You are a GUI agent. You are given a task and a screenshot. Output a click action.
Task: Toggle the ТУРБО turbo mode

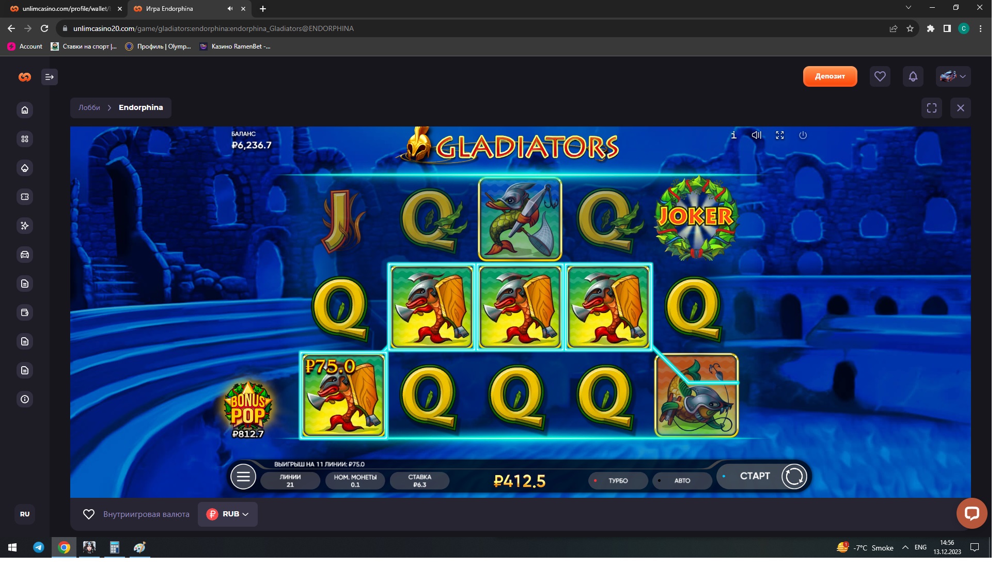point(618,480)
